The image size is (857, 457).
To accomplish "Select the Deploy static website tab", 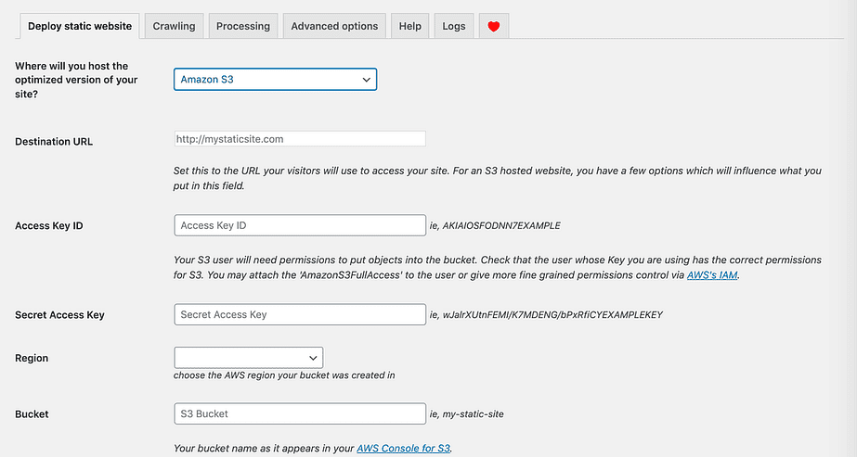I will [x=80, y=27].
